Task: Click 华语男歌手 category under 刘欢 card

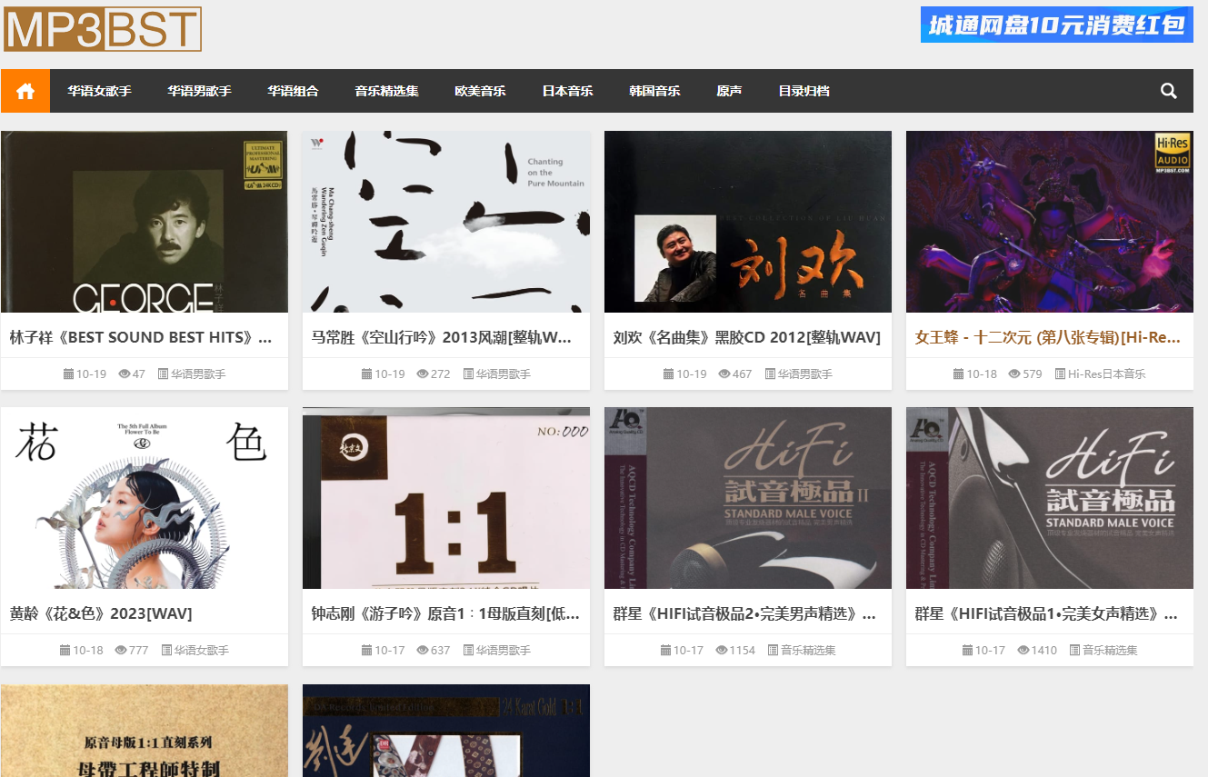Action: (804, 374)
